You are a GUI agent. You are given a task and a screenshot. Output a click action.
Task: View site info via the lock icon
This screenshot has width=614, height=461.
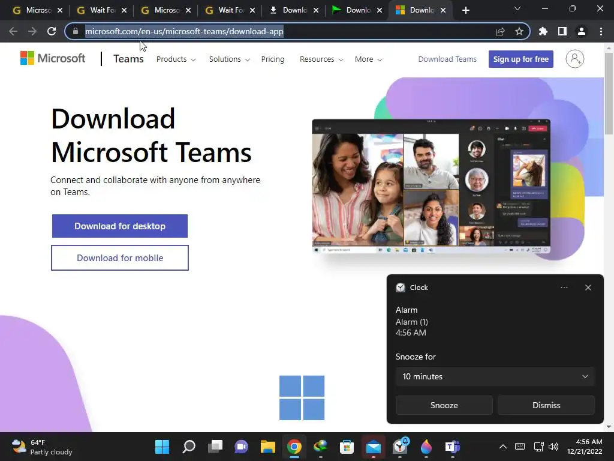coord(76,31)
